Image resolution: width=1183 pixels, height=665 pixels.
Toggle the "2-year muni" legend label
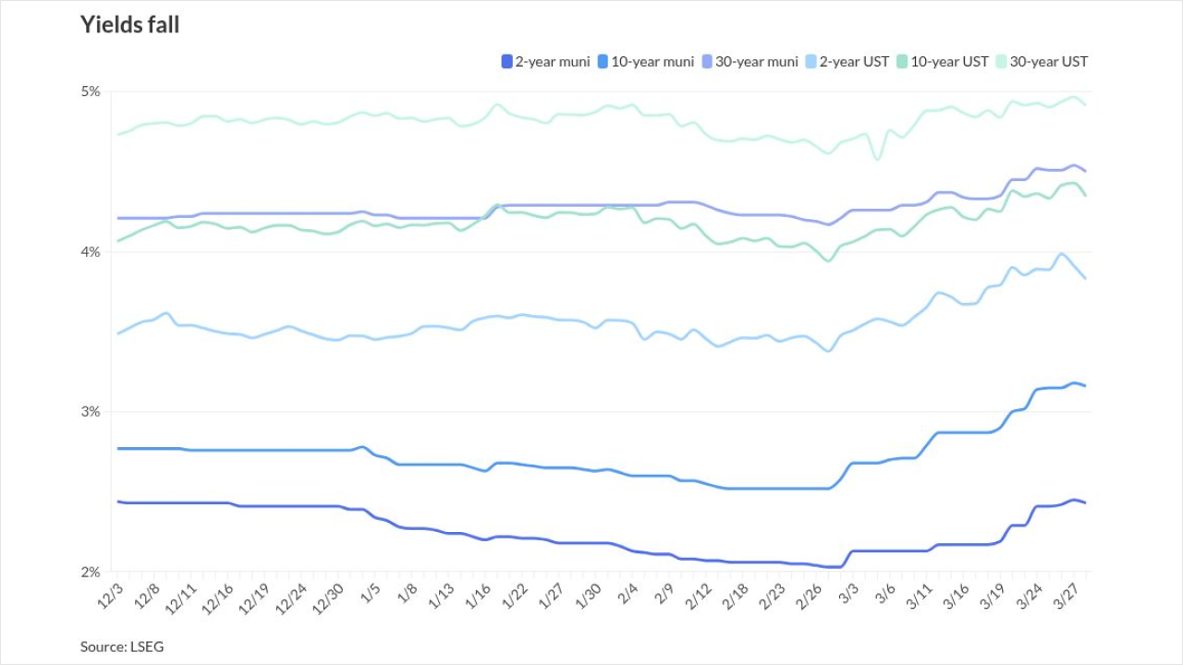pos(552,62)
